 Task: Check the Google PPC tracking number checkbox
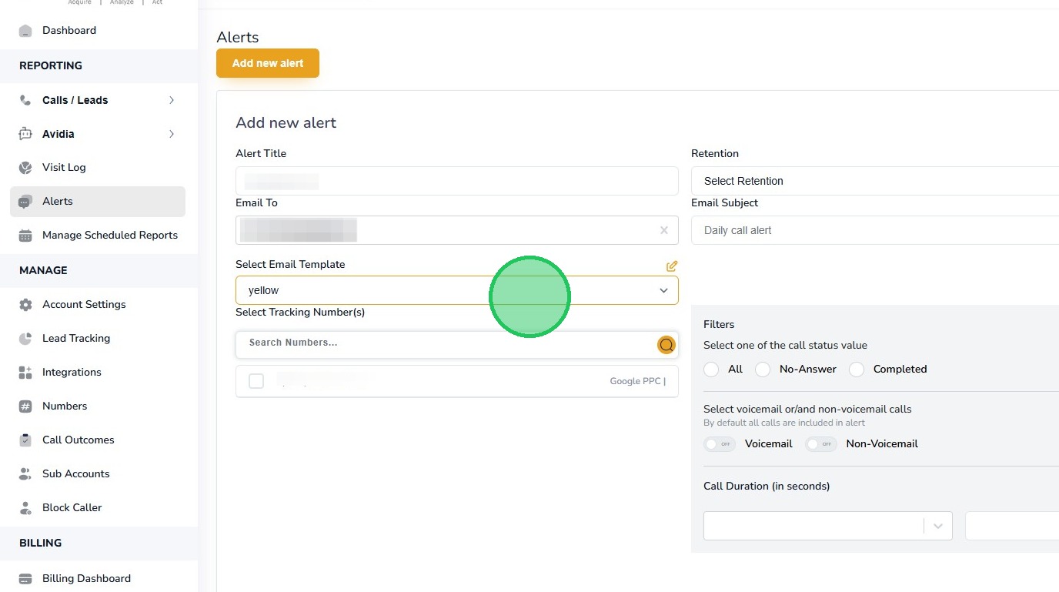[x=256, y=381]
